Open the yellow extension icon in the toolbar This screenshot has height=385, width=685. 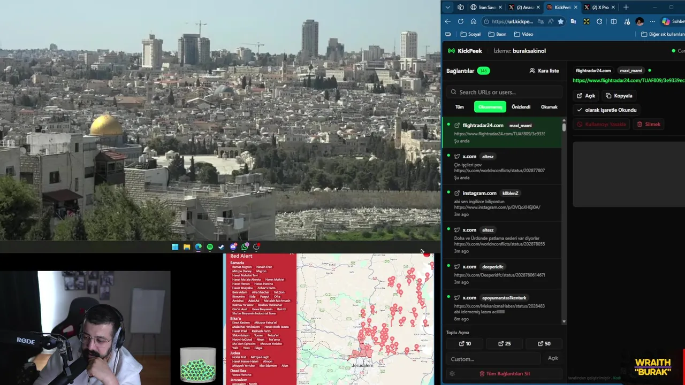pyautogui.click(x=587, y=21)
